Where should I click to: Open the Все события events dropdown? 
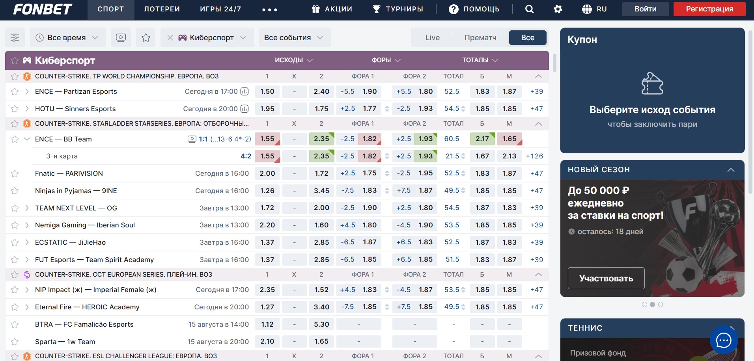295,38
